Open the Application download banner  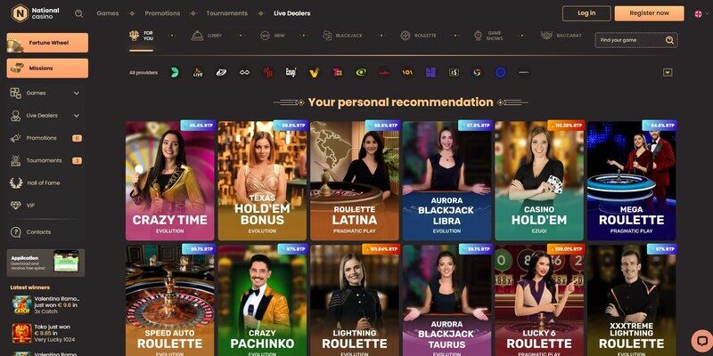tap(45, 263)
